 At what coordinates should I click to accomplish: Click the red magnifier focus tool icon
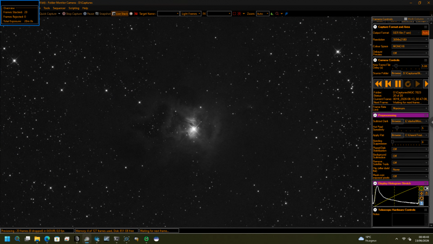(277, 14)
